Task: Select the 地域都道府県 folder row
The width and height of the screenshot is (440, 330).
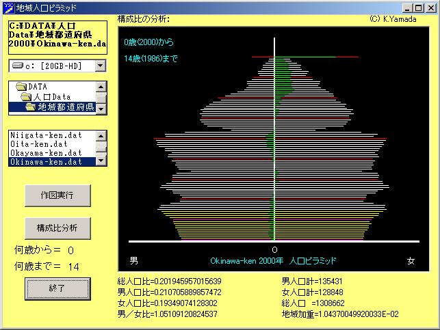Action: tap(53, 107)
